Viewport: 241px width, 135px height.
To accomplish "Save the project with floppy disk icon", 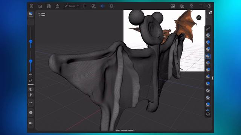I will pos(49,6).
